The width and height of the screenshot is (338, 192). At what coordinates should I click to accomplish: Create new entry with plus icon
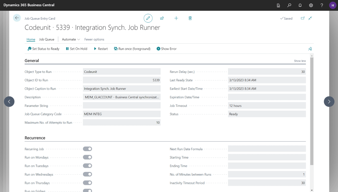click(x=176, y=18)
